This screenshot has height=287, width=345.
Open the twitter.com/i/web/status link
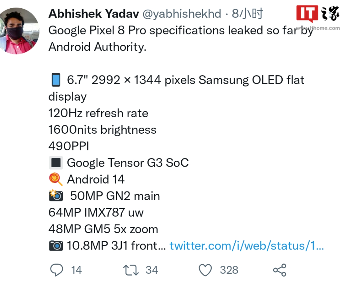pos(247,246)
